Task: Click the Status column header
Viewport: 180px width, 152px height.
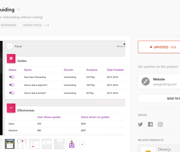Action: (12, 70)
